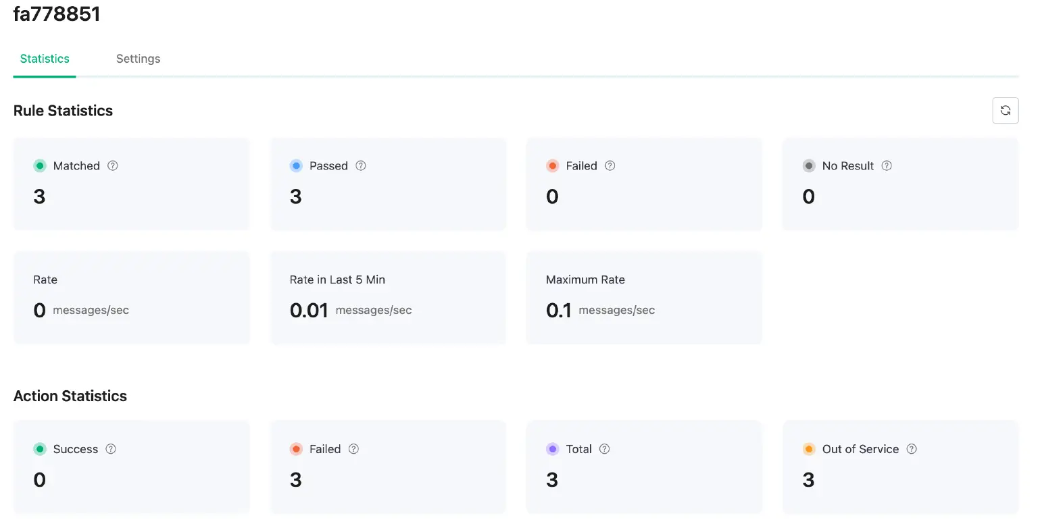Click the Maximum Rate value 0.1
Viewport: 1038px width, 530px height.
coord(557,310)
